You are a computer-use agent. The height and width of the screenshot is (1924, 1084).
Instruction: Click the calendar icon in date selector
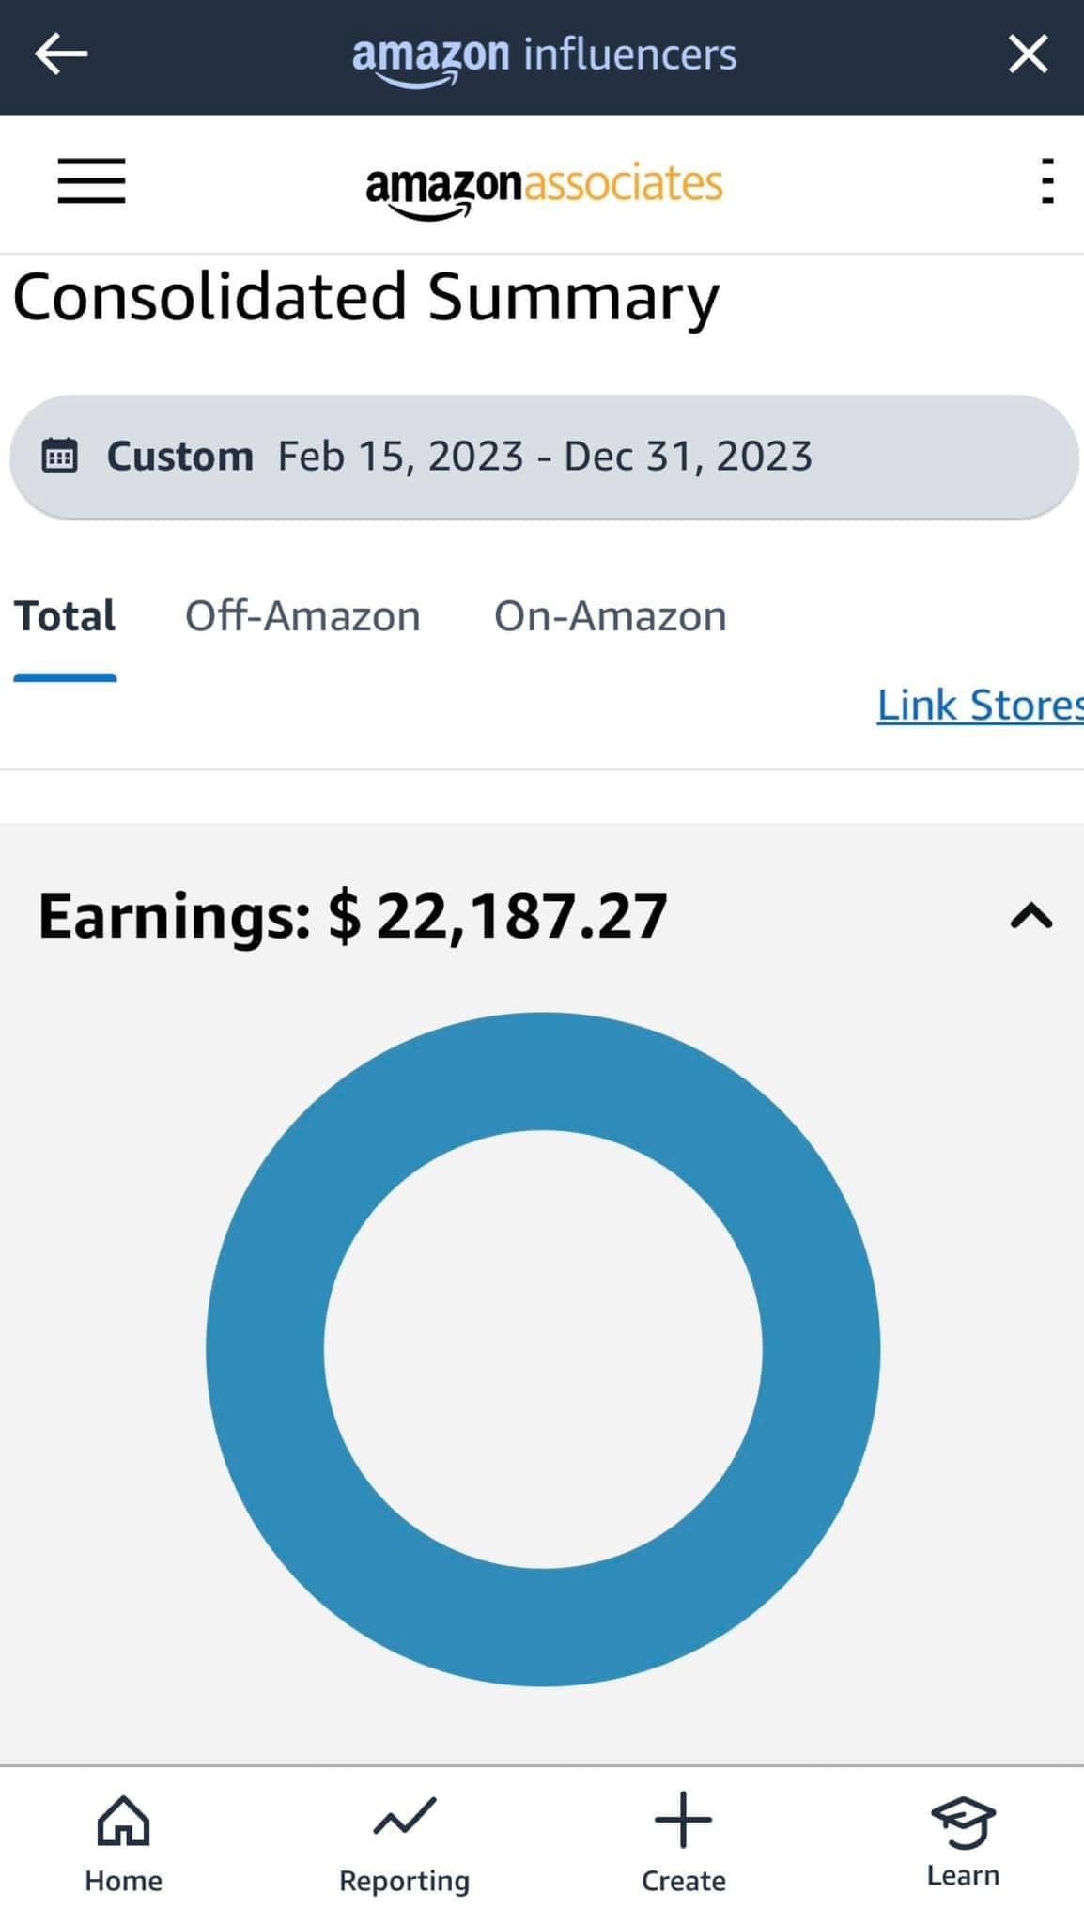[60, 457]
